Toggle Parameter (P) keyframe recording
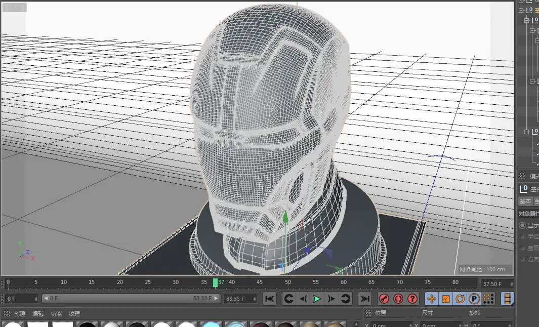This screenshot has width=539, height=327. tap(474, 299)
